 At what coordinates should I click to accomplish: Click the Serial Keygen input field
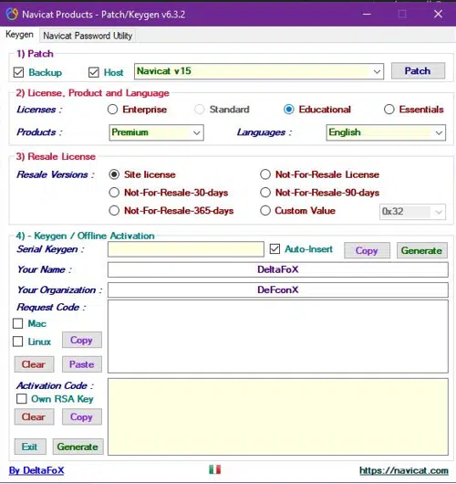coord(186,249)
